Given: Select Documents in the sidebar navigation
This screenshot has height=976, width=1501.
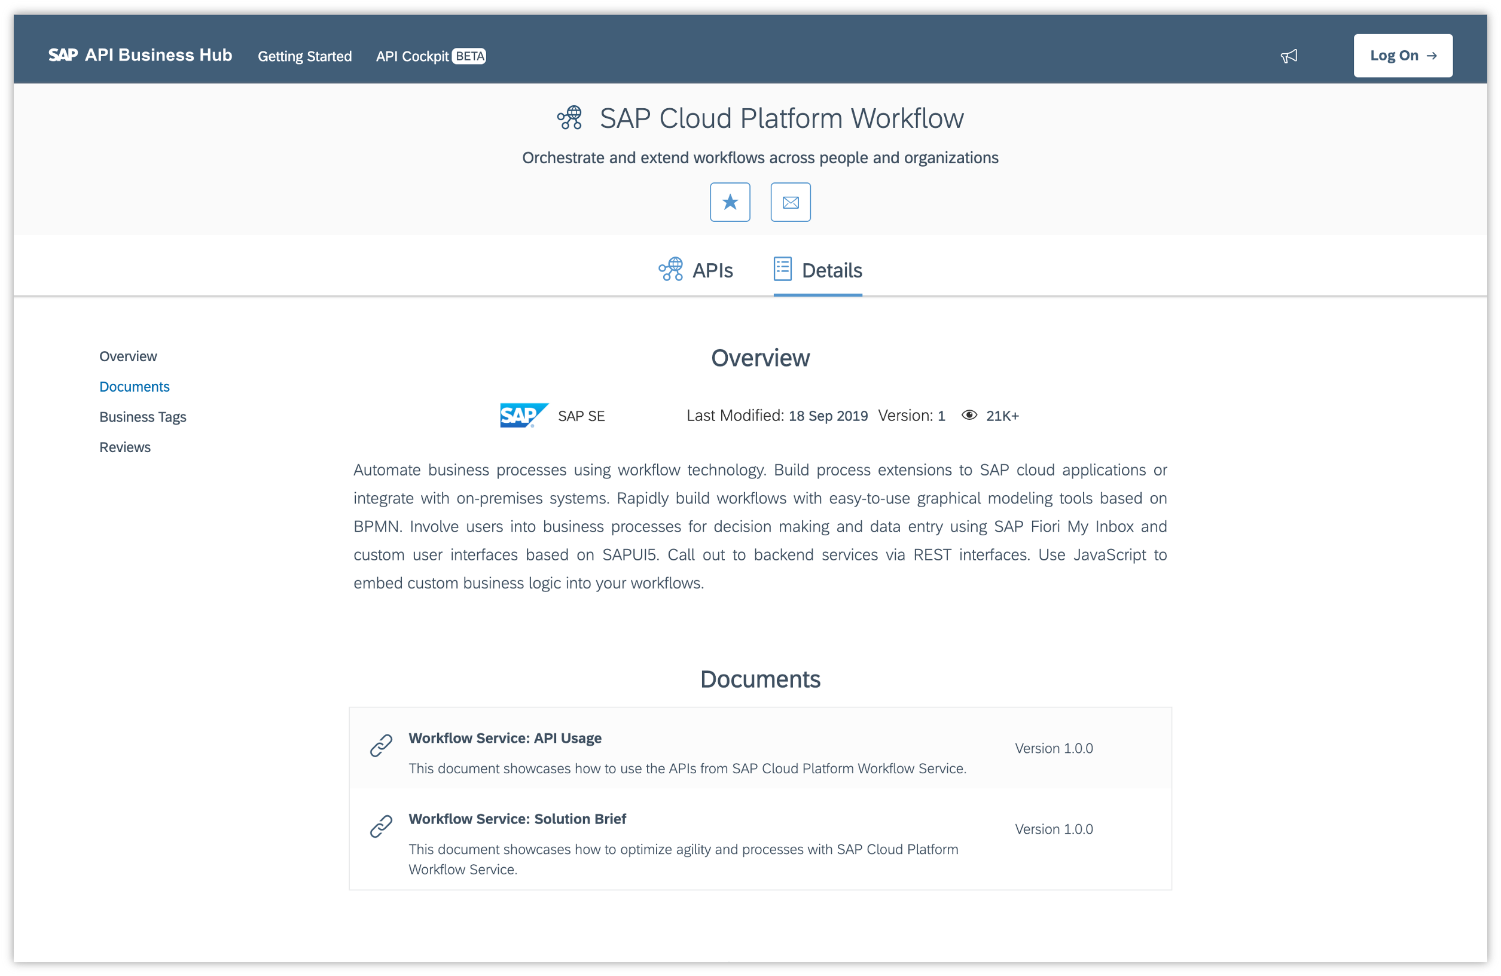Looking at the screenshot, I should coord(135,386).
